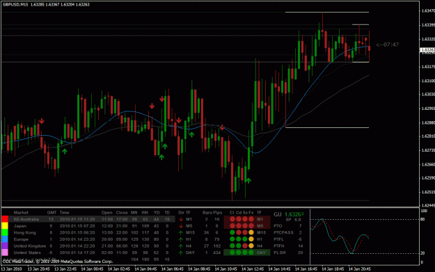435x272 pixels.
Task: Click the highlighted current price tag on the axis
Action: (427, 50)
